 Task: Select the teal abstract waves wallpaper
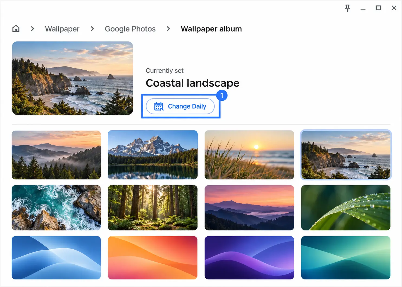click(346, 258)
